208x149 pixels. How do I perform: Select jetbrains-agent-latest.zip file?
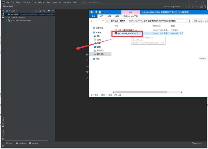click(127, 33)
